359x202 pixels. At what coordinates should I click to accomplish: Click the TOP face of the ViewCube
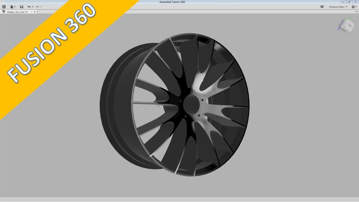click(x=349, y=26)
